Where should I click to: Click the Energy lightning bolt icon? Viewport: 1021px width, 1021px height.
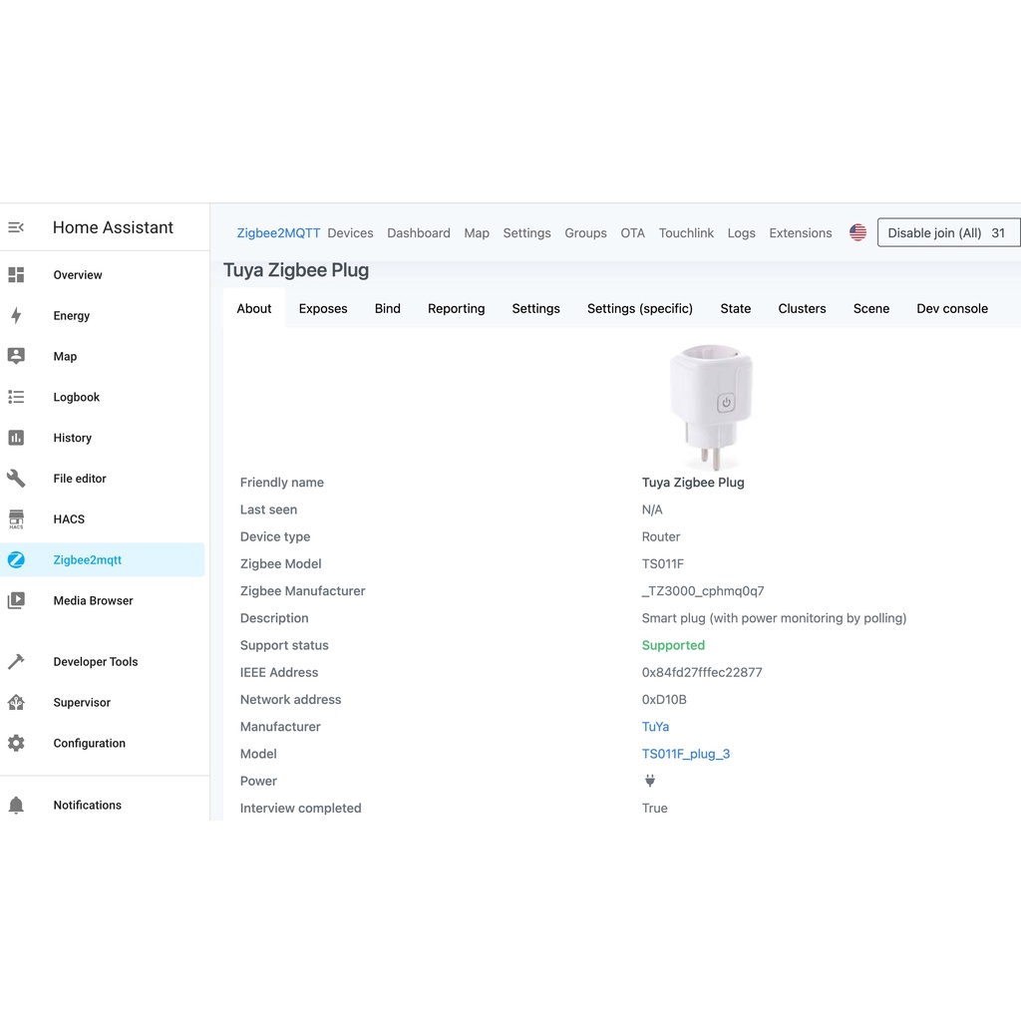16,316
